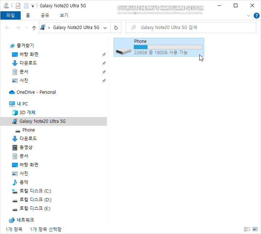Click the address bar breadcrumb chevron
261x234 pixels.
coord(49,28)
